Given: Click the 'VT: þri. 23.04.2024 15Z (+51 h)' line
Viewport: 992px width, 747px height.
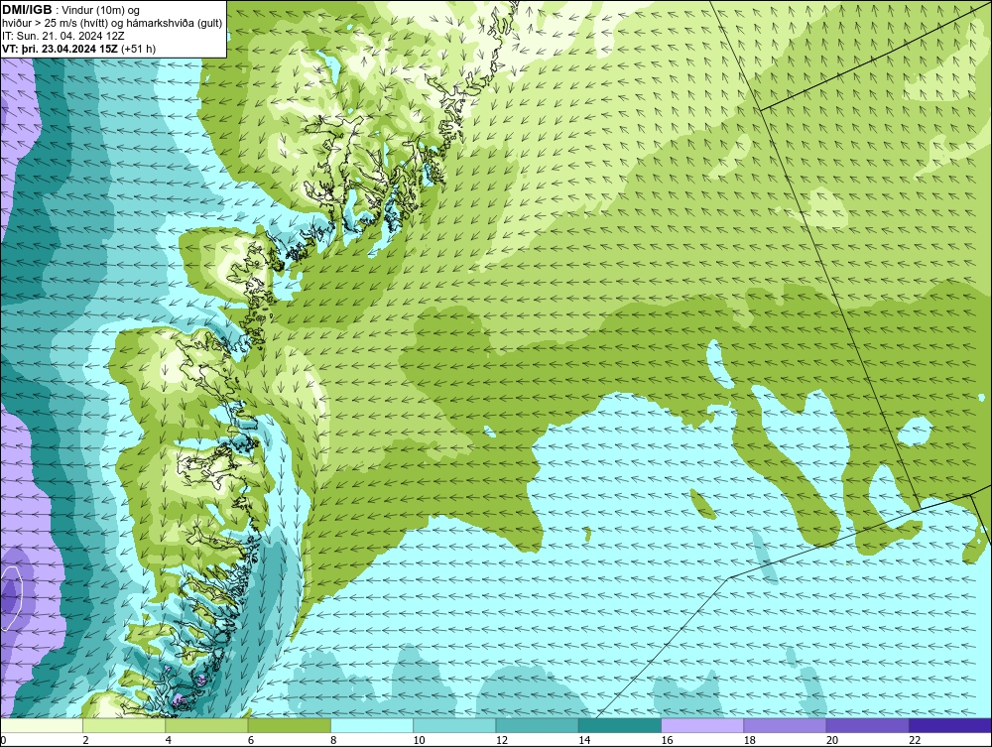Looking at the screenshot, I should pyautogui.click(x=78, y=48).
